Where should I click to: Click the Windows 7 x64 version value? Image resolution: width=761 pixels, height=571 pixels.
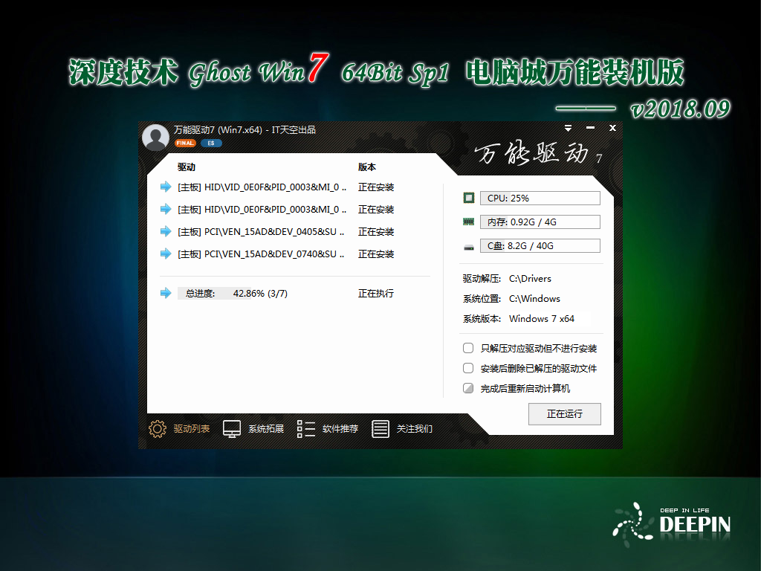(542, 318)
